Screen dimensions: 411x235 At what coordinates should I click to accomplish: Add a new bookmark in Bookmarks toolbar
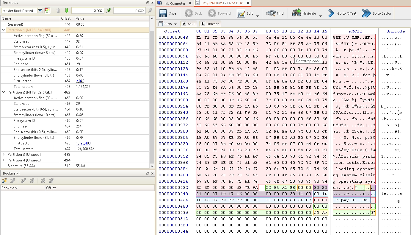point(4,180)
